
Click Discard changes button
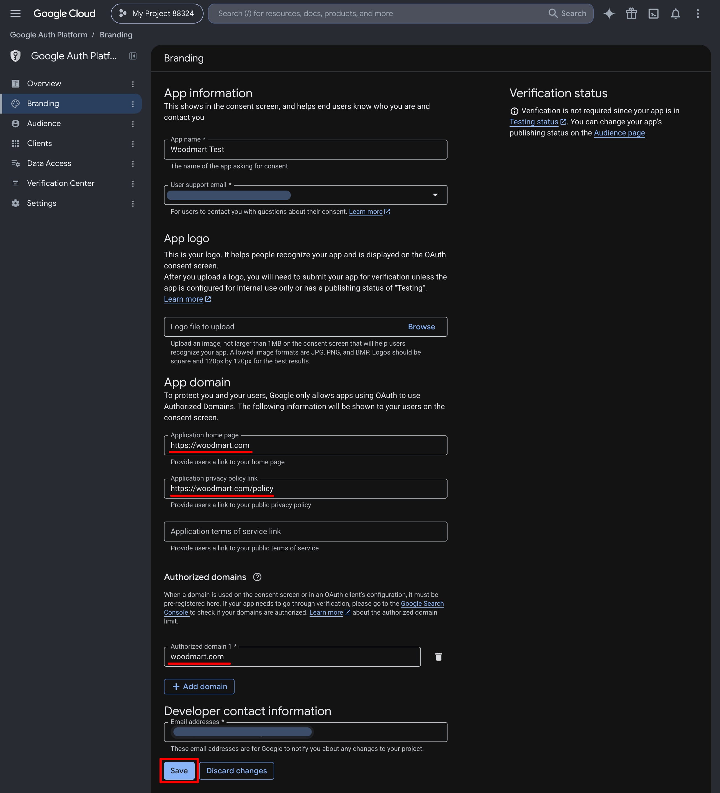point(236,771)
